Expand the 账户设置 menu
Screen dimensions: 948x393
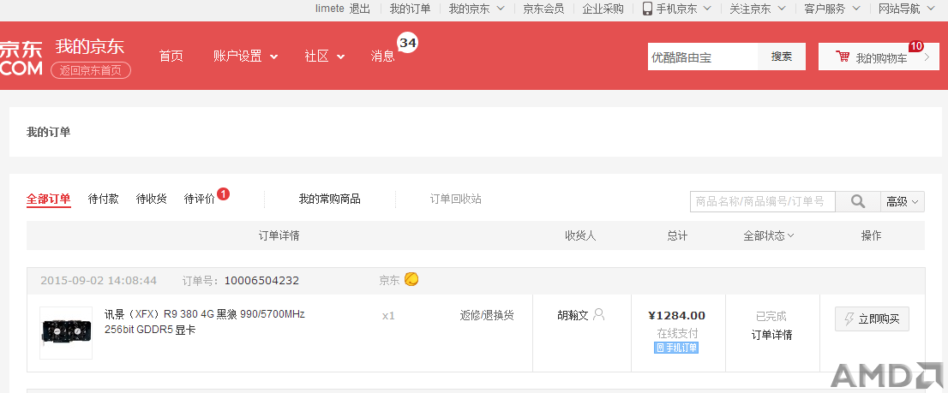tap(245, 57)
